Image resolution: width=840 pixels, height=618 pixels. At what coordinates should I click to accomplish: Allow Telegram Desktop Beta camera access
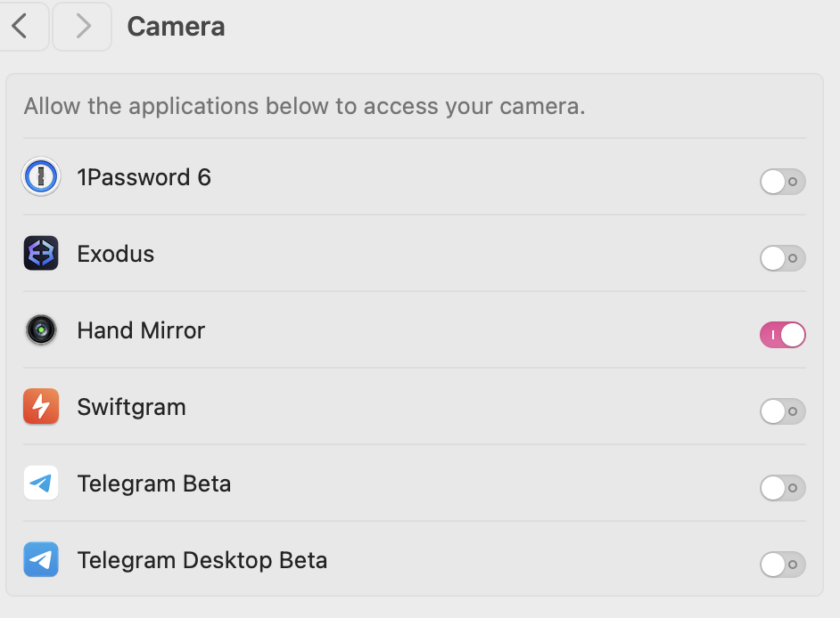pos(782,565)
